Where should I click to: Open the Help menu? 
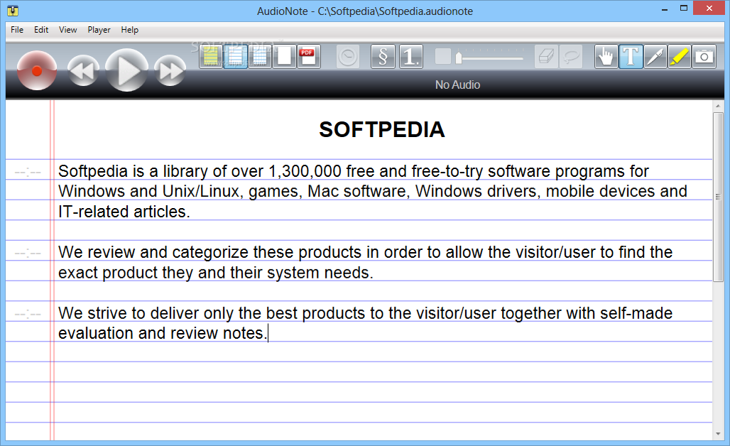(130, 30)
